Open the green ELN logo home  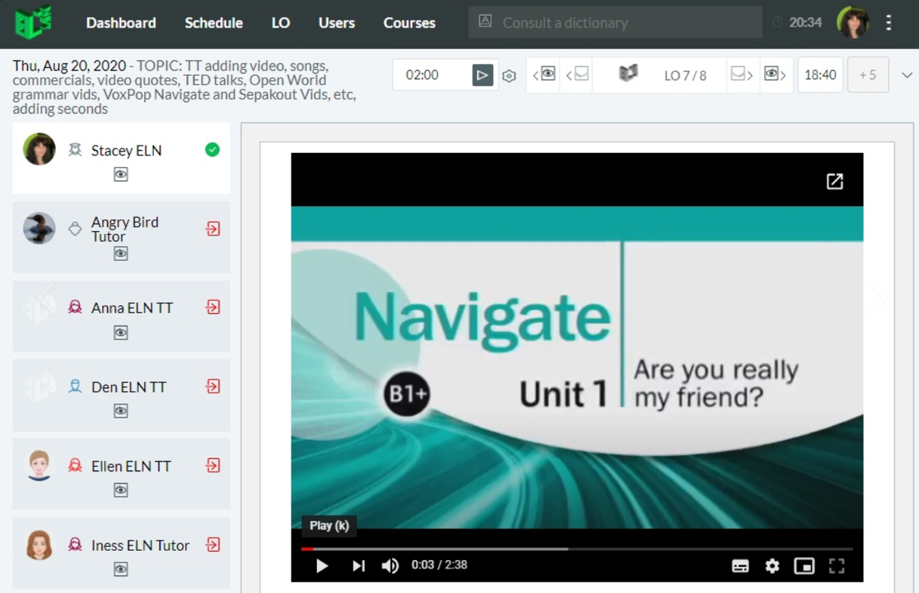(x=34, y=22)
